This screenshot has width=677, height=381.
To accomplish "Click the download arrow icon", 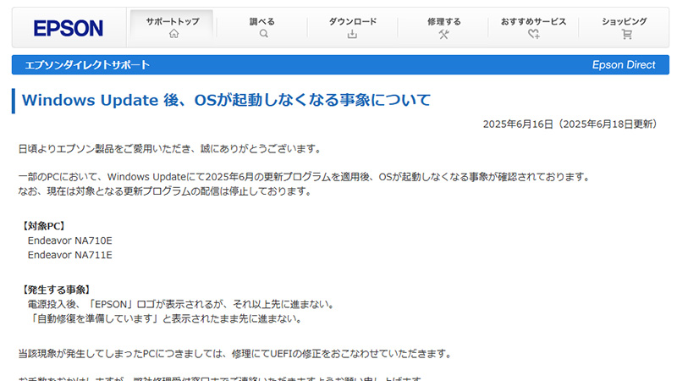I will click(353, 35).
